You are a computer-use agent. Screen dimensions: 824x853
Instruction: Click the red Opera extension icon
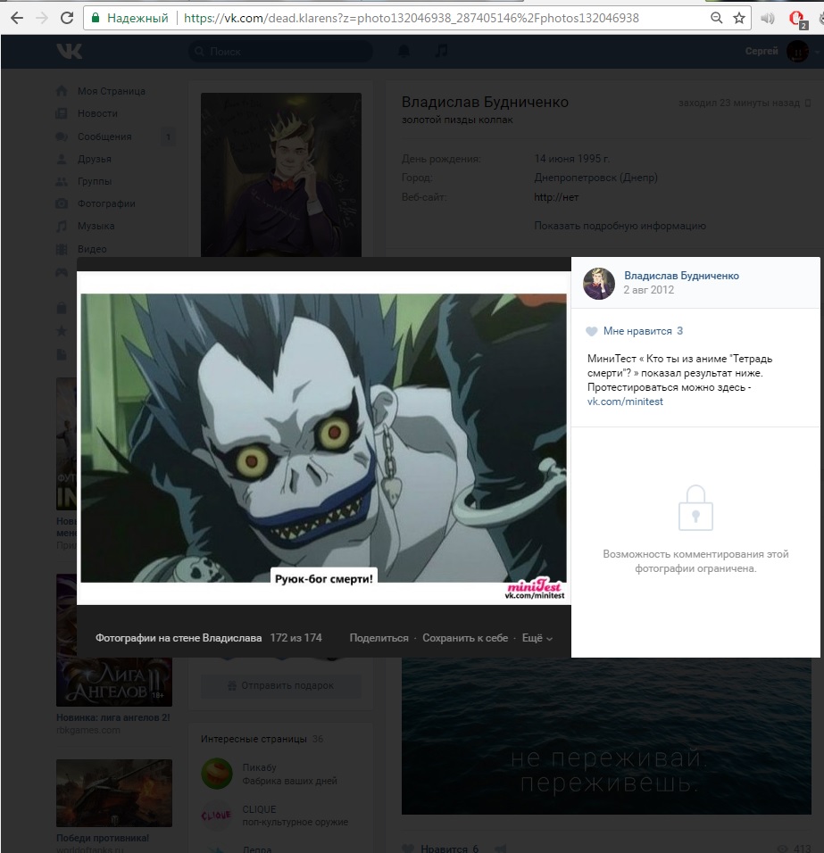pyautogui.click(x=799, y=19)
